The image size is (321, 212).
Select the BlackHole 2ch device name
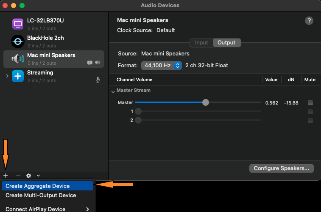(45, 38)
